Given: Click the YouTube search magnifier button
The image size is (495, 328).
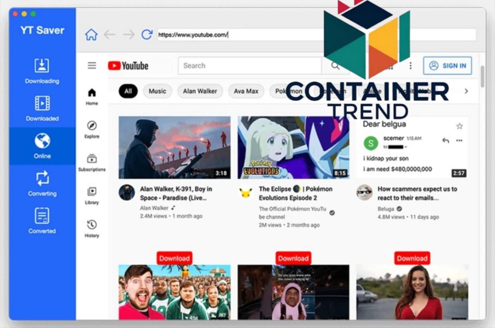Looking at the screenshot, I should (335, 66).
